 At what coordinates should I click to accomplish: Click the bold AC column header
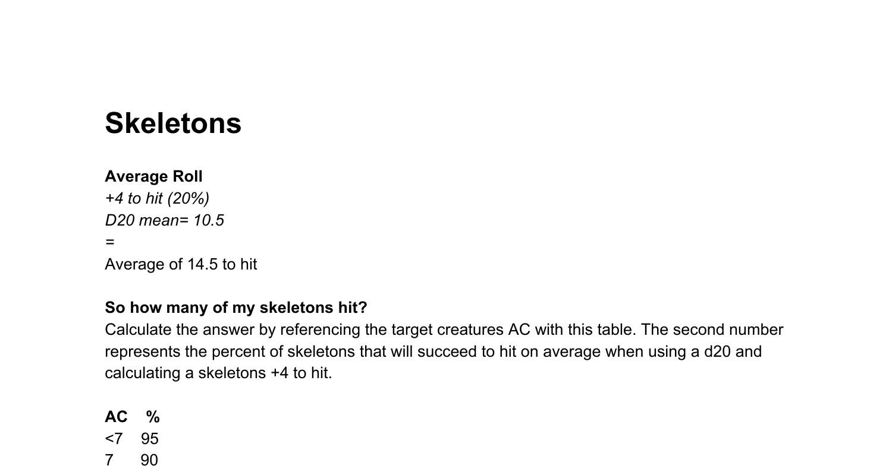(x=116, y=417)
